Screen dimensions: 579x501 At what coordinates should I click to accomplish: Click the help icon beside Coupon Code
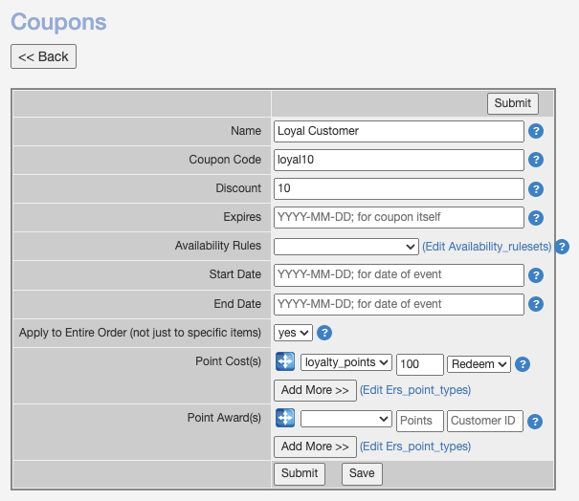tap(536, 161)
